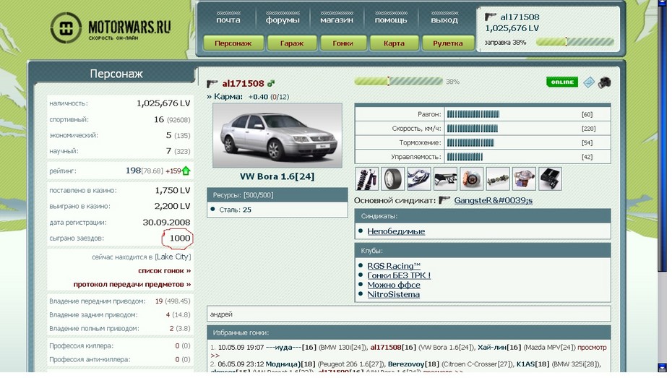Click the green rating up arrow

(x=186, y=171)
